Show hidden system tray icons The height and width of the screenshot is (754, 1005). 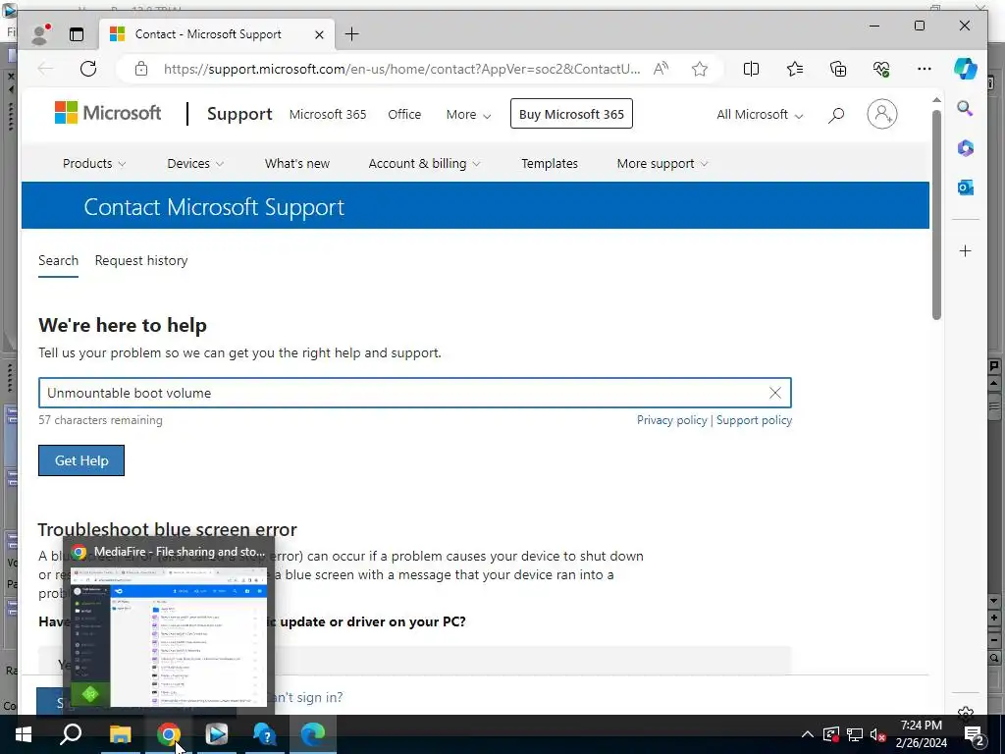pyautogui.click(x=808, y=734)
